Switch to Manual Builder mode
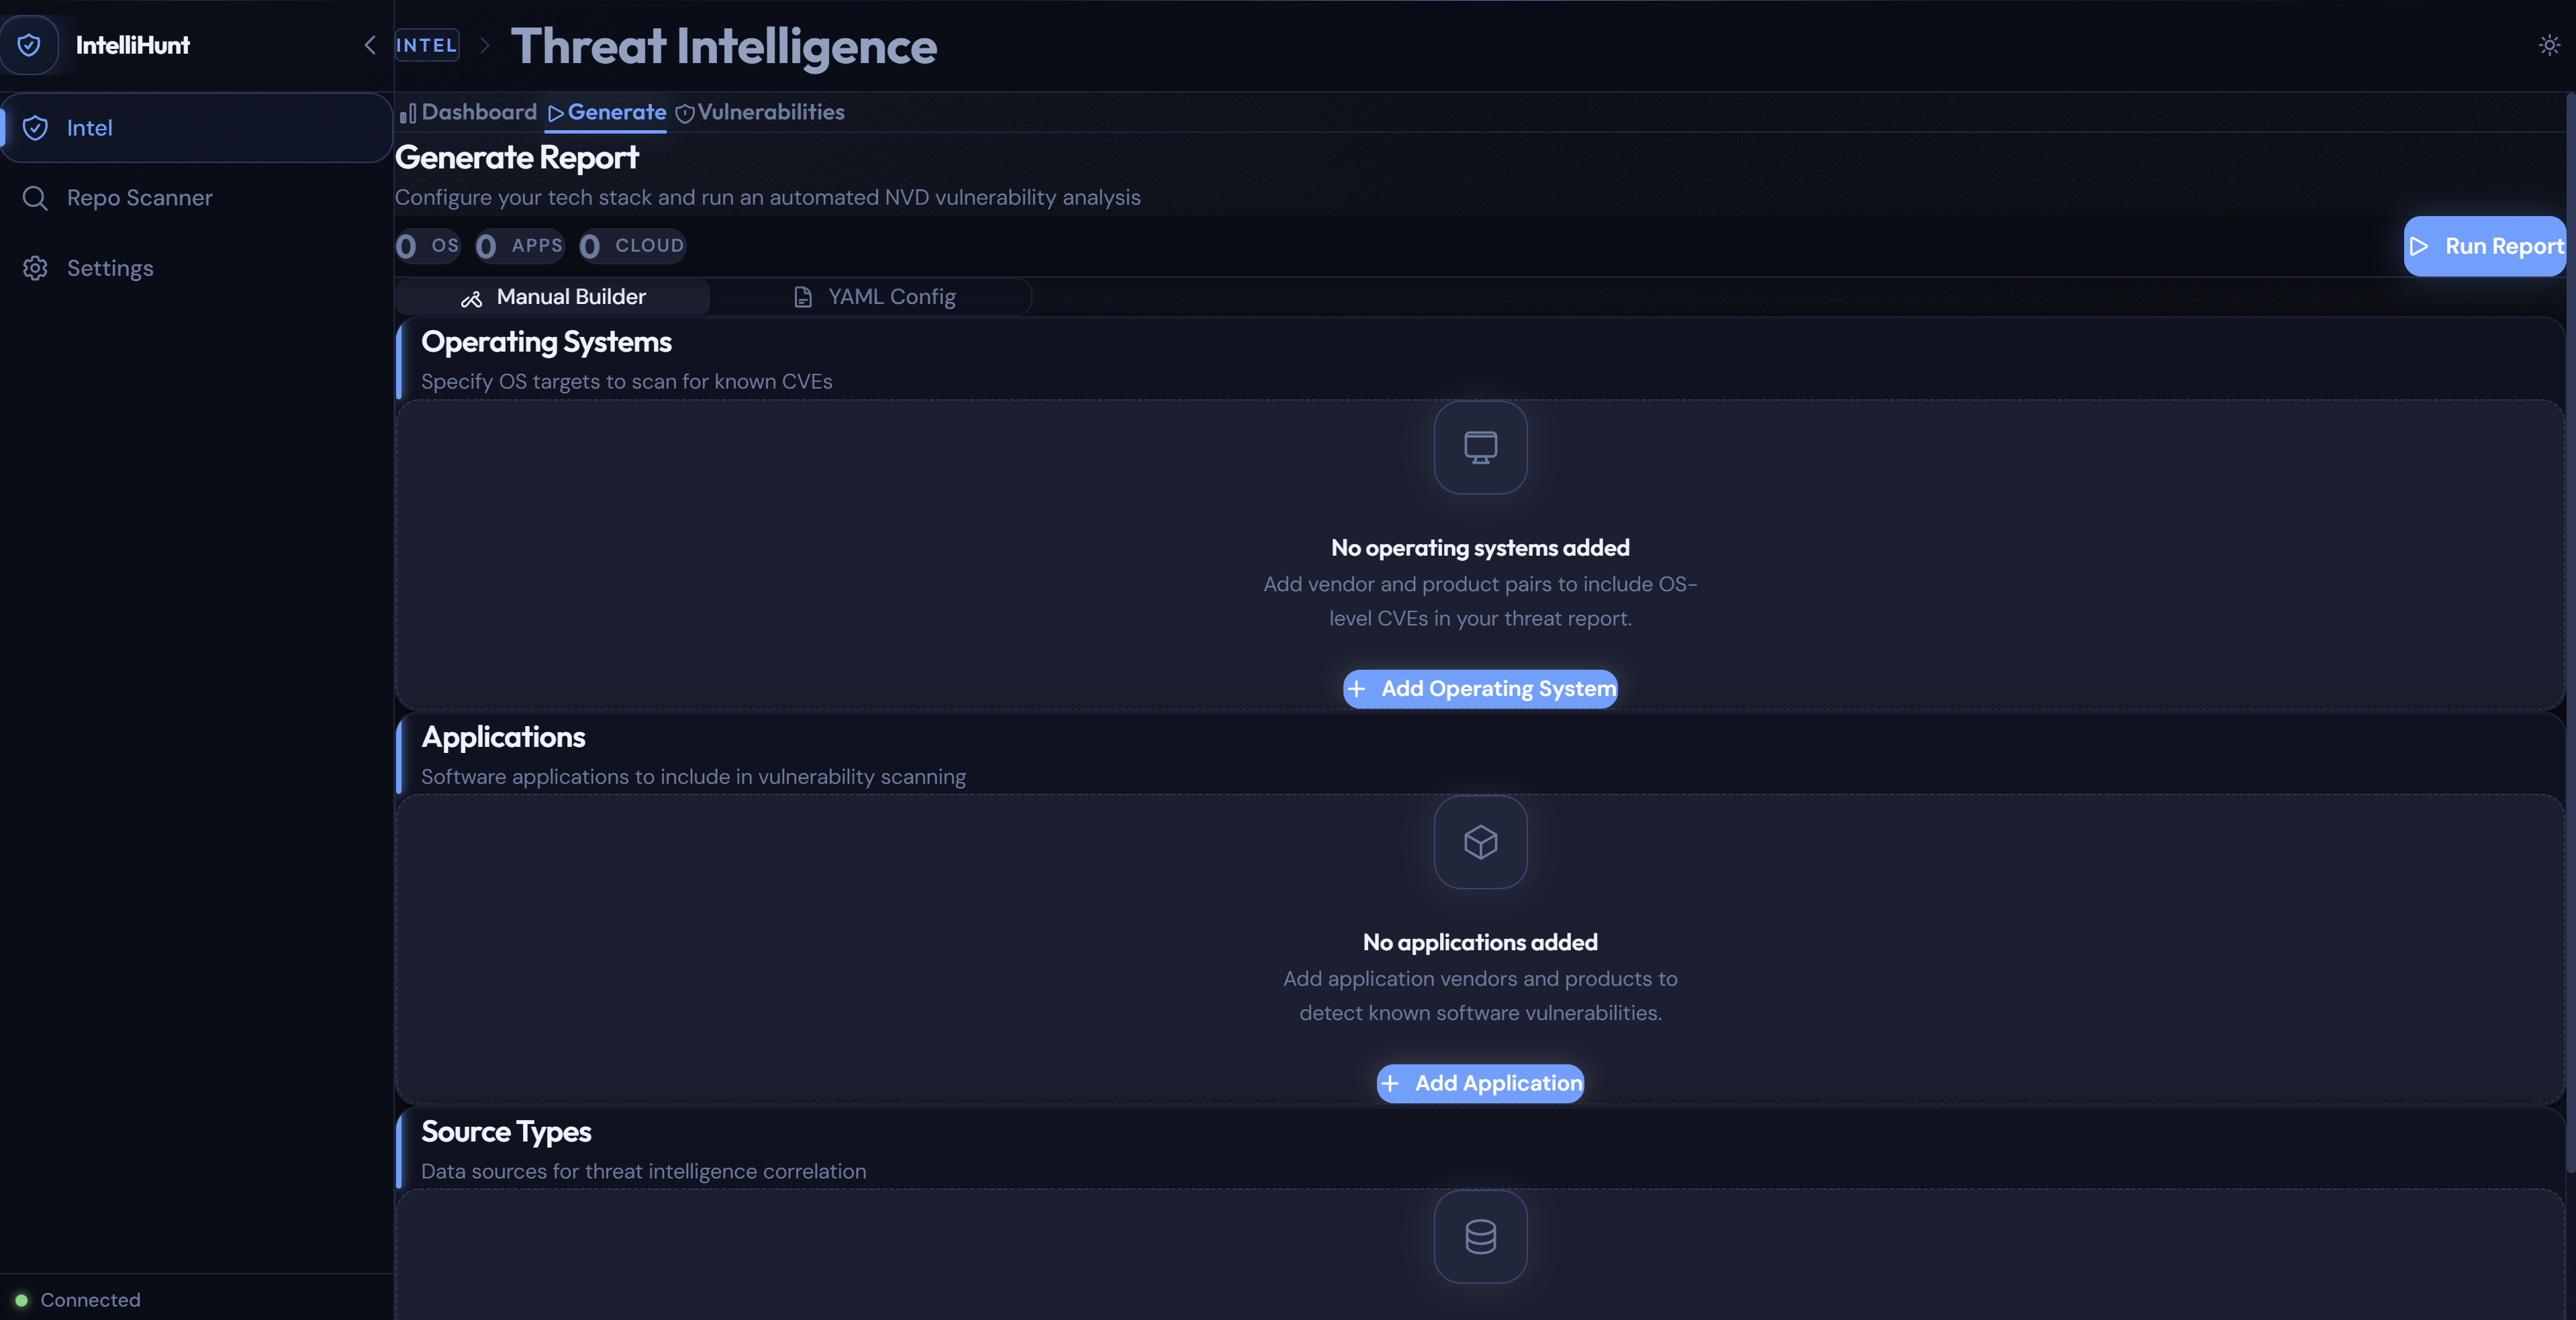 [553, 297]
